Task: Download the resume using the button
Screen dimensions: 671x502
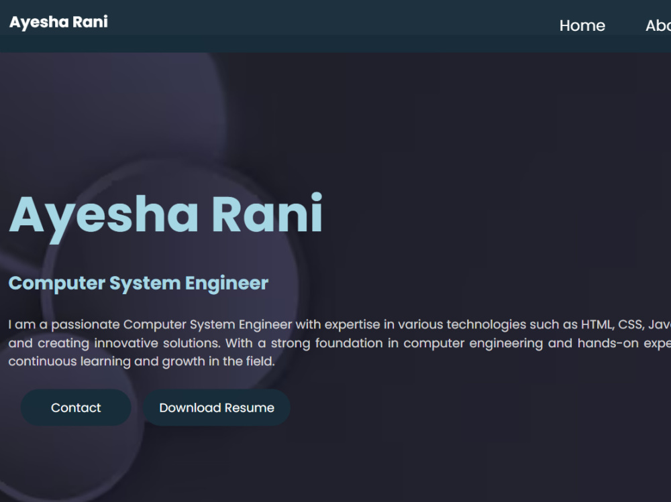Action: pyautogui.click(x=217, y=407)
